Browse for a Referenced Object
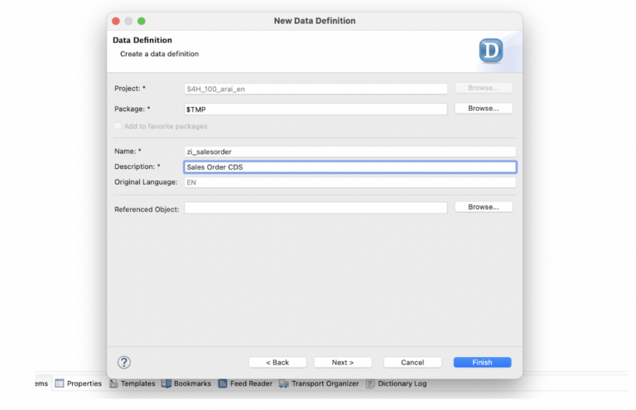Screen dimensions: 636x410 click(x=483, y=207)
